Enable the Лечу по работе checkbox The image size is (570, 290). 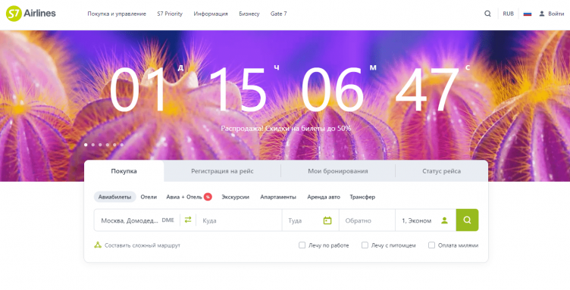point(302,245)
